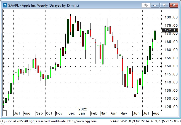
Task: Click the 140.00 price axis label
Action: (x=171, y=82)
